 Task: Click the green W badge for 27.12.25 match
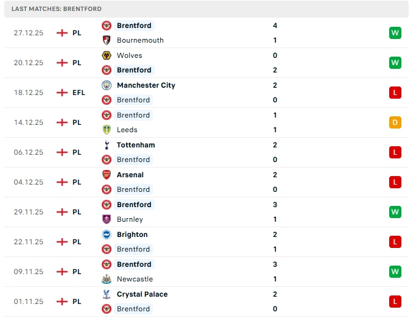click(x=395, y=33)
